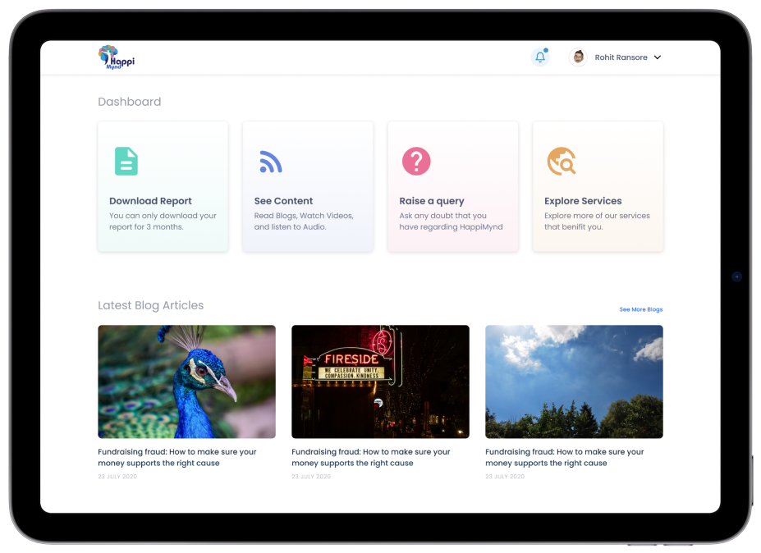Open the Raise a query card title
This screenshot has height=553, width=761.
click(x=432, y=201)
